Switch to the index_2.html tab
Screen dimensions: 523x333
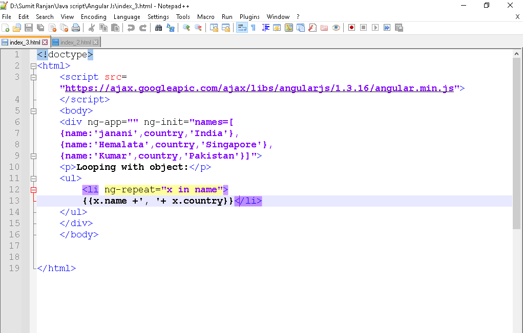pyautogui.click(x=75, y=42)
